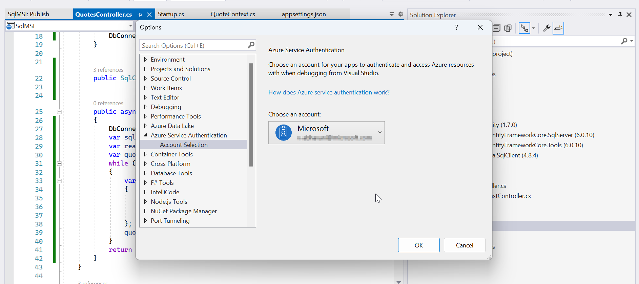Select Container Tools category
The height and width of the screenshot is (284, 639).
(172, 154)
